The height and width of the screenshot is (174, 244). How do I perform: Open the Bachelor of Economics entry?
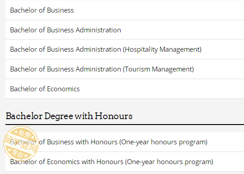tap(45, 89)
